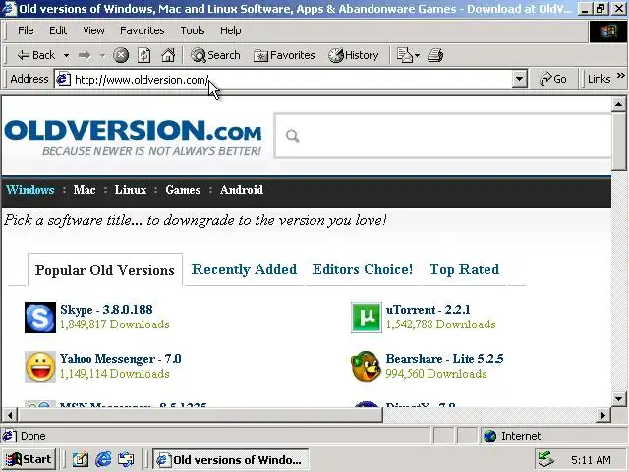Open Yahoo Messenger - 7.0 link
This screenshot has width=629, height=472.
point(120,358)
